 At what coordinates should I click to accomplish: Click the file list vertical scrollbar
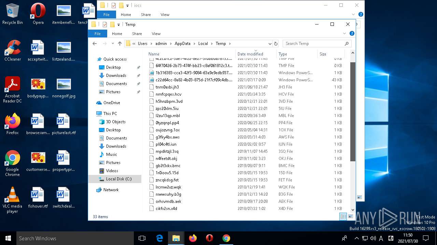click(353, 112)
